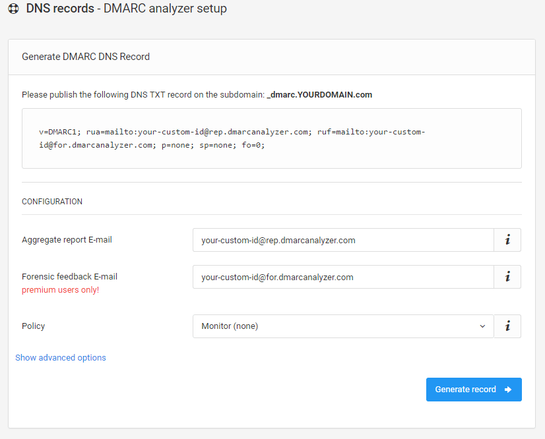Click the 'premium users only!' notice
Screen dimensions: 545x439
coord(61,289)
